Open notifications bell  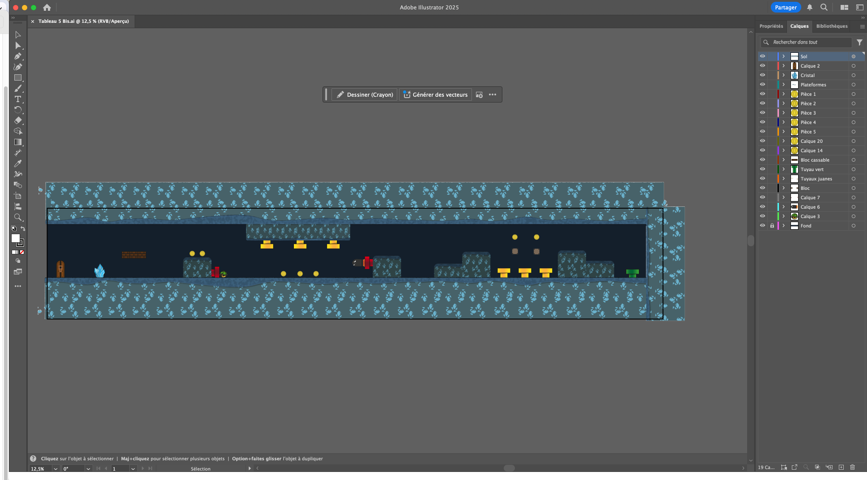point(810,7)
